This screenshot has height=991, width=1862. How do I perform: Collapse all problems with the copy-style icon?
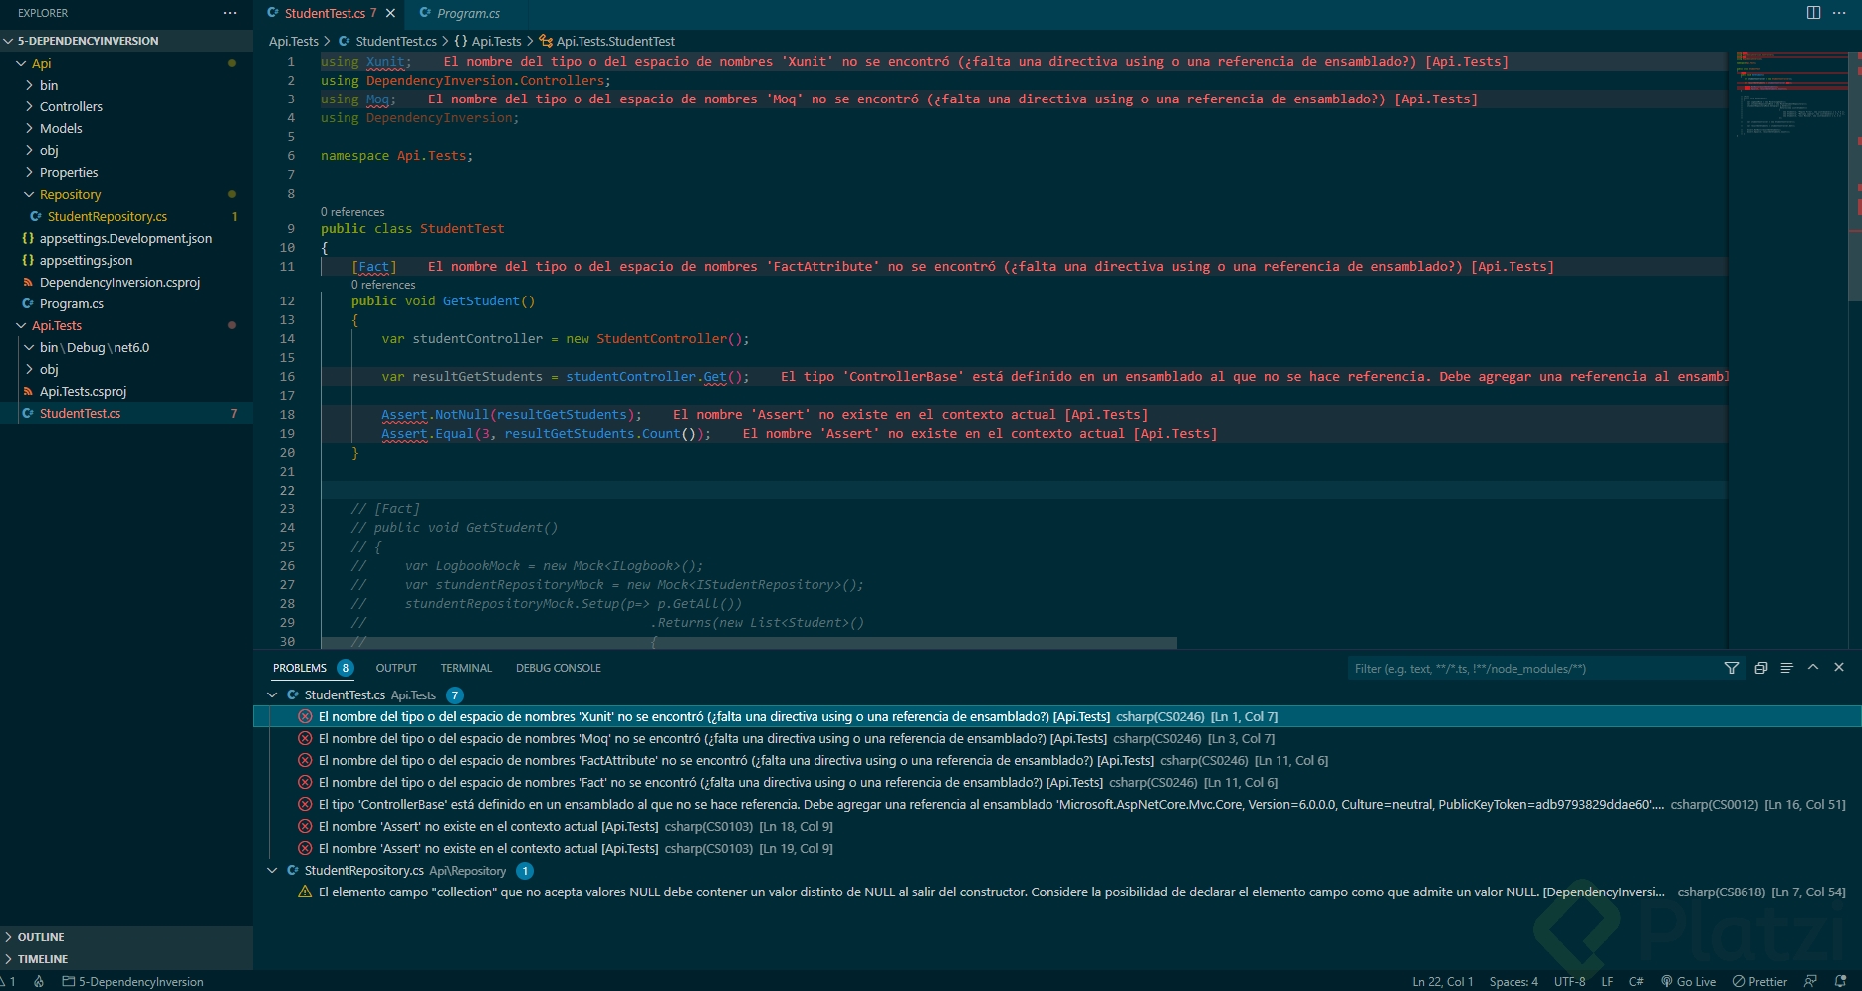[1760, 668]
